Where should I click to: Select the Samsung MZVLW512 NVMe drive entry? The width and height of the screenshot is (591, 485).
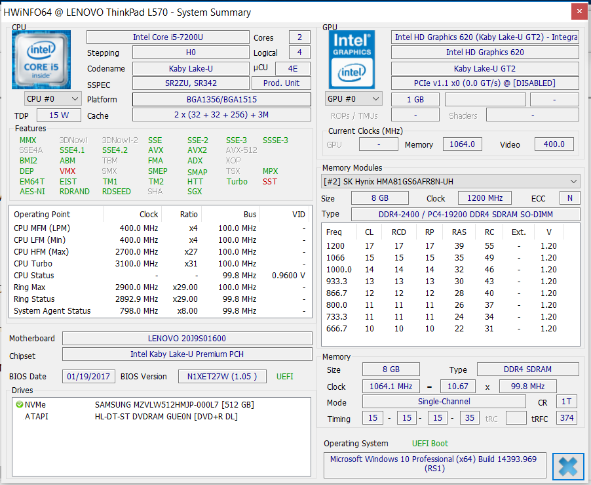click(x=174, y=405)
